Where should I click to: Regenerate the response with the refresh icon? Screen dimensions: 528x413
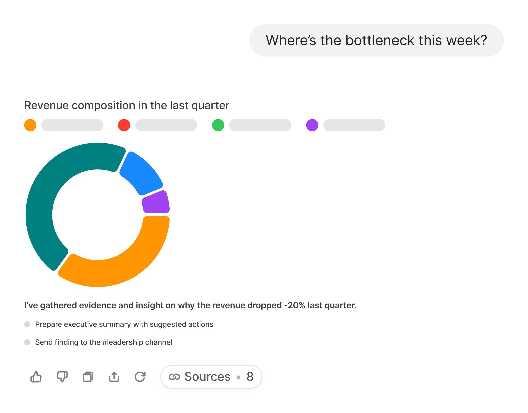pyautogui.click(x=140, y=377)
